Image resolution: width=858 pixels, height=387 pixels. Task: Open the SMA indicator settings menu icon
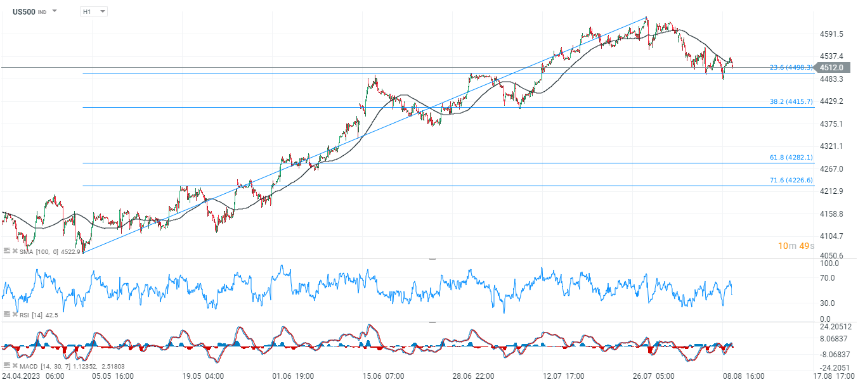(6, 251)
